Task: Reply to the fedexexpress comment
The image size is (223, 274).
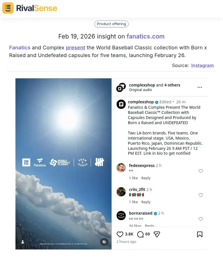Action: (146, 178)
